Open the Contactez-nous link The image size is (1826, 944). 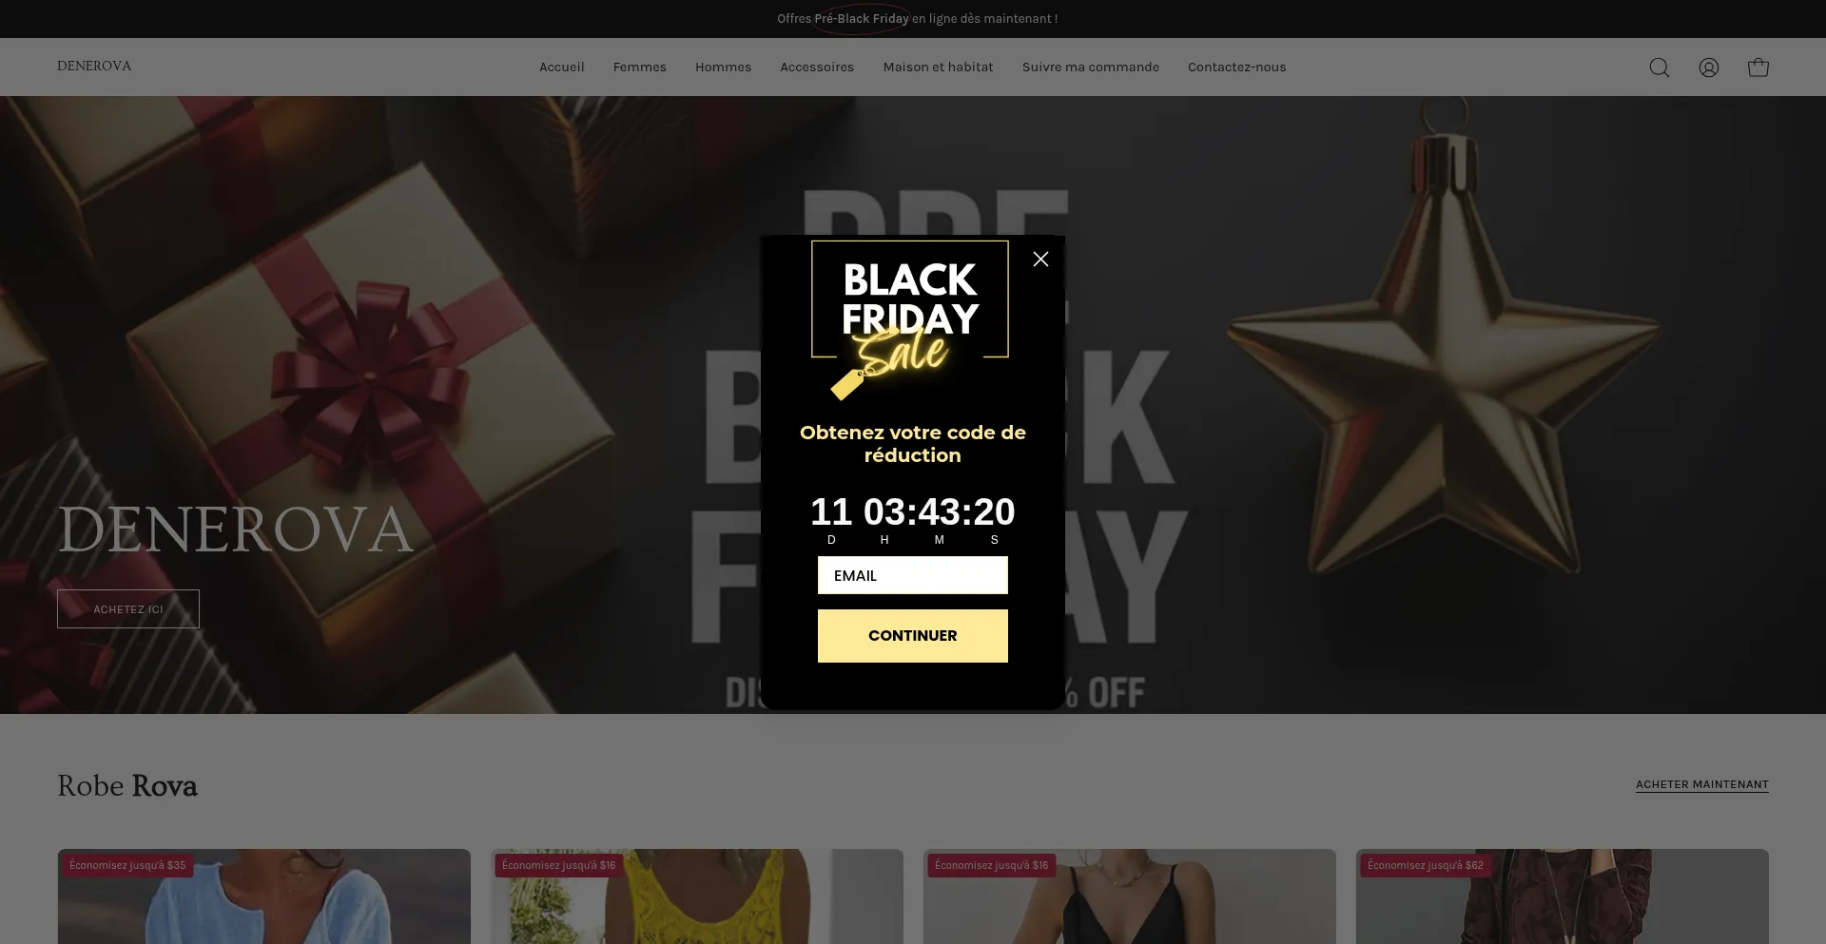(x=1237, y=67)
